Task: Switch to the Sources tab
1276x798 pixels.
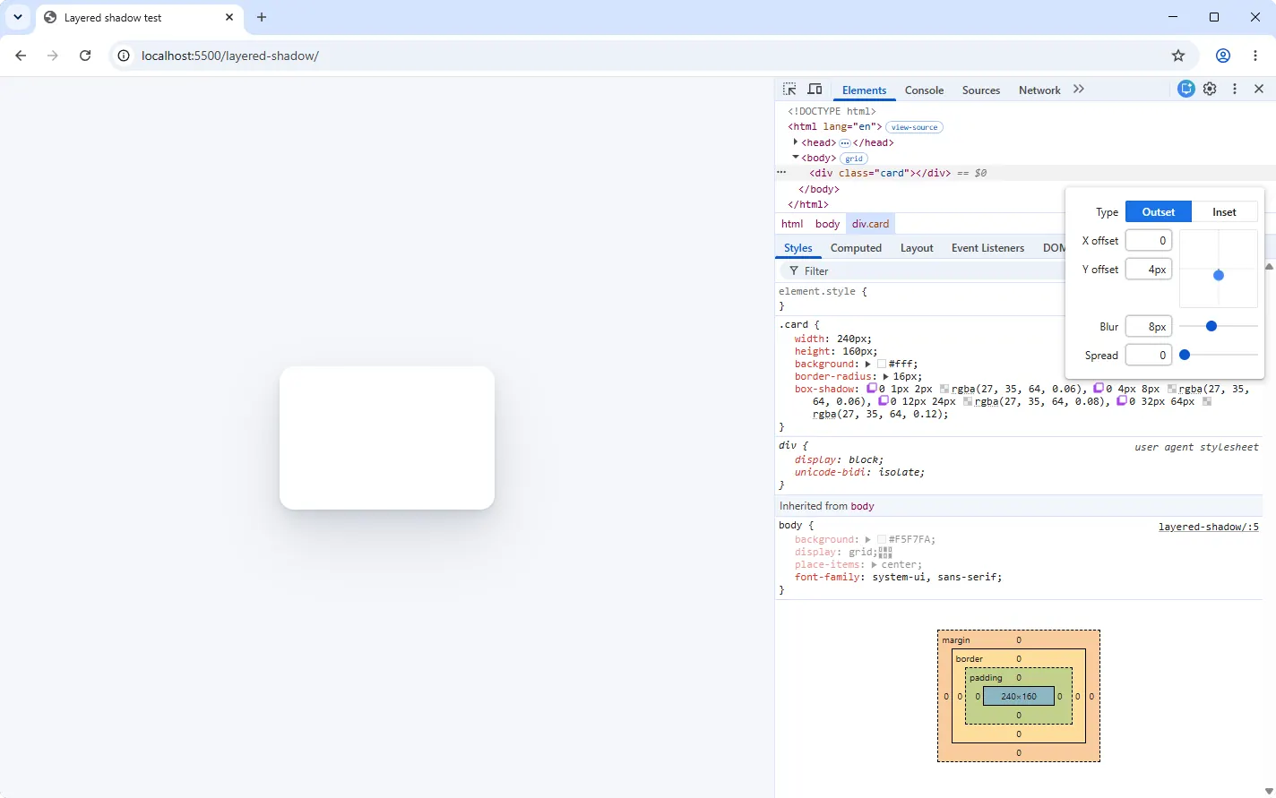Action: click(x=980, y=90)
